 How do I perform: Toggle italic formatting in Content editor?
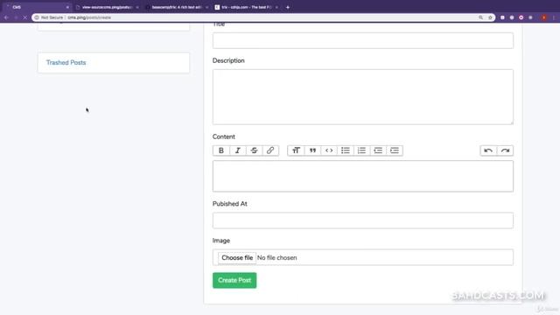[237, 150]
